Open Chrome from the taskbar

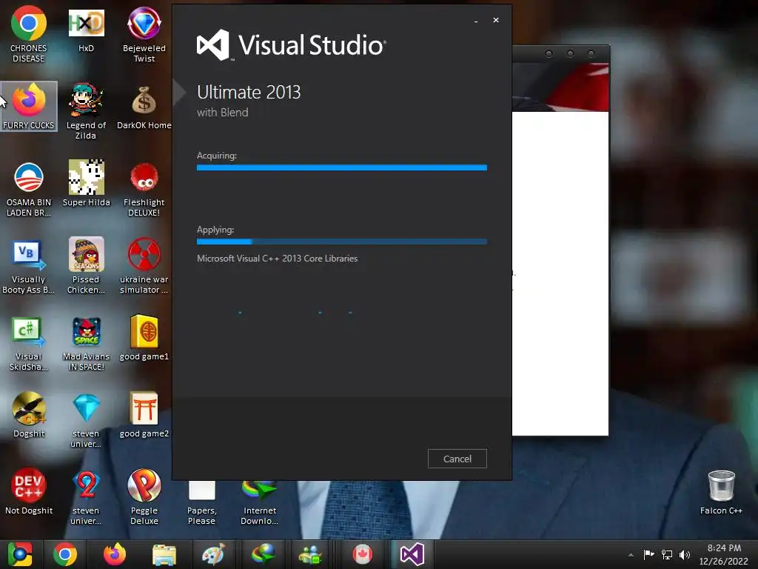65,554
